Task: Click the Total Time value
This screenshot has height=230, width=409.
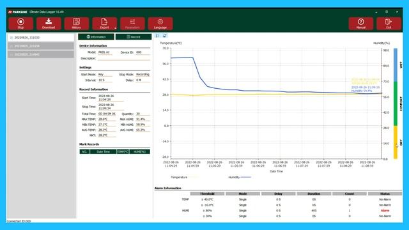Action: 107,114
